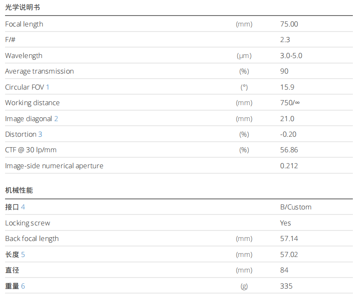
Task: Click the Back focal length value 57.14
Action: (x=289, y=238)
